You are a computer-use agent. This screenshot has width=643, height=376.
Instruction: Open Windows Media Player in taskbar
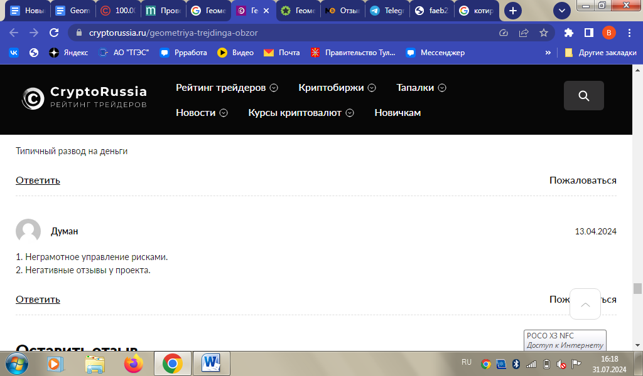click(x=55, y=363)
